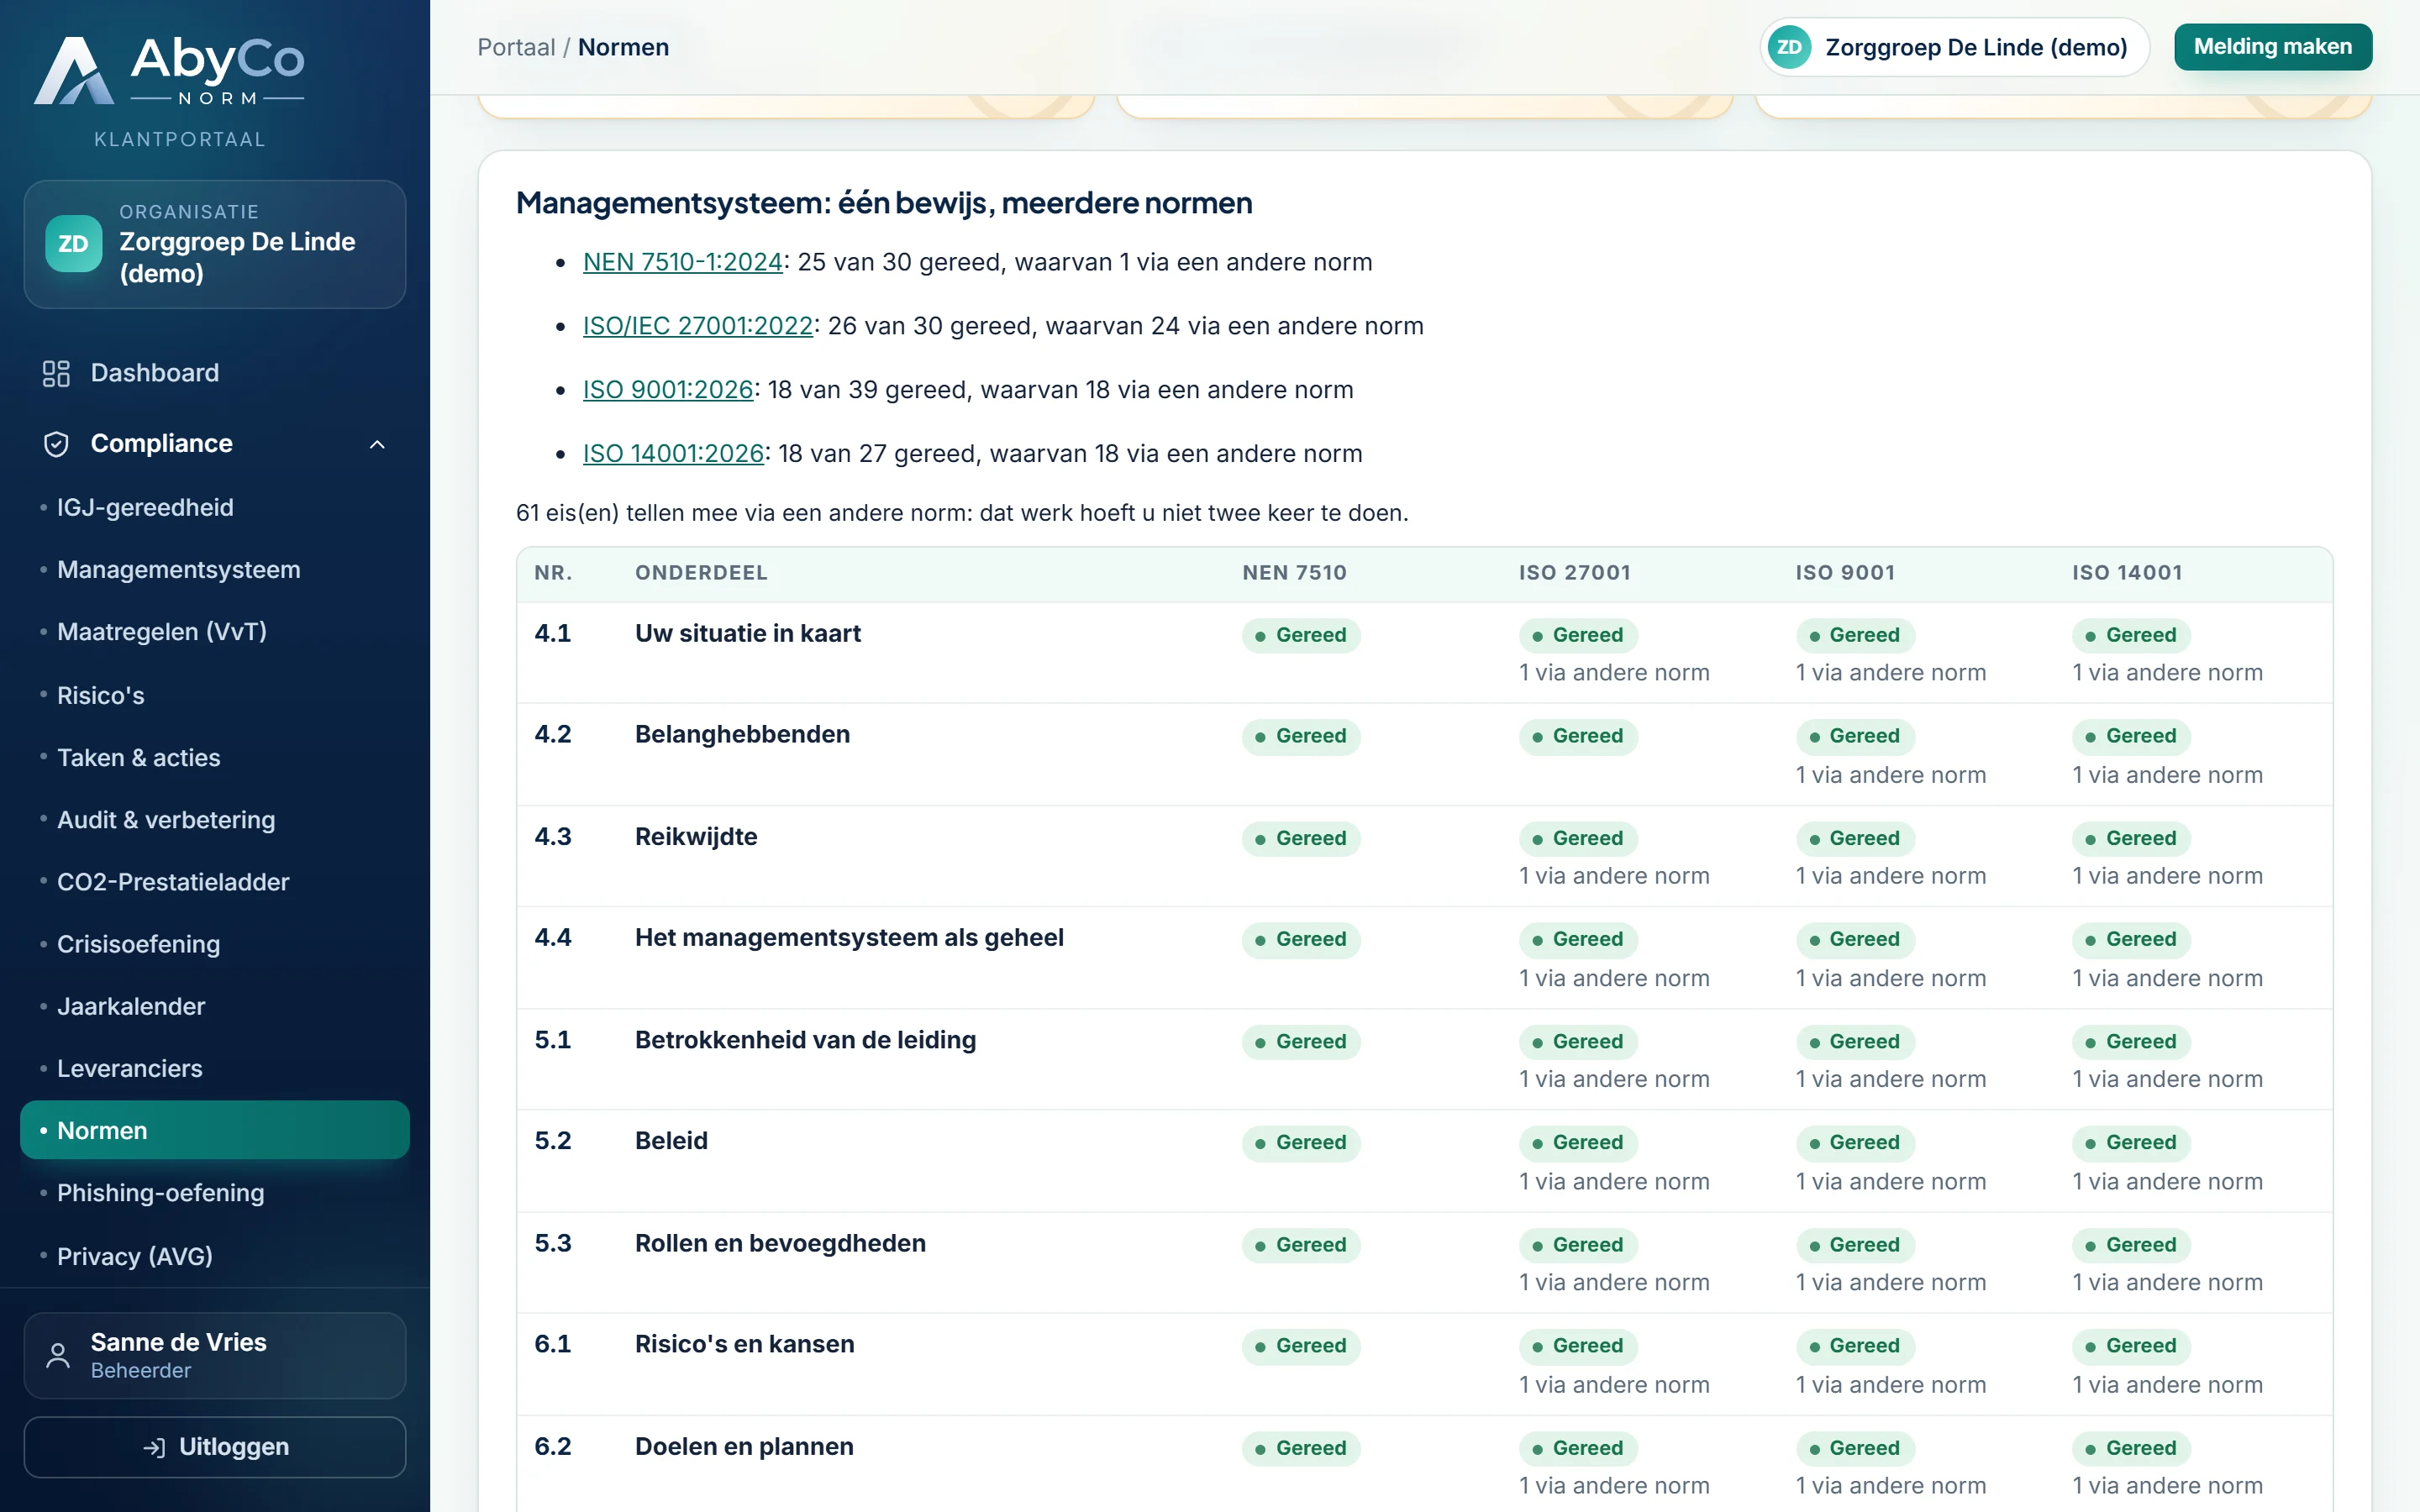
Task: Click the ISO 27001 Gereed badge for Belanghebbenden
Action: point(1578,737)
